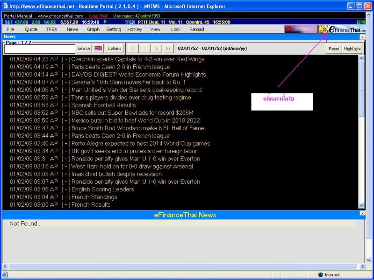Click the HighLight button
374x280 pixels.
tap(352, 49)
